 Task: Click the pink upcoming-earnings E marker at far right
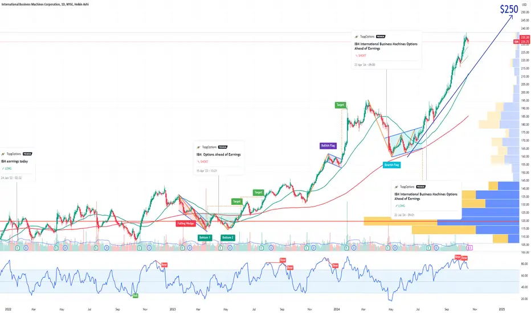pos(470,248)
